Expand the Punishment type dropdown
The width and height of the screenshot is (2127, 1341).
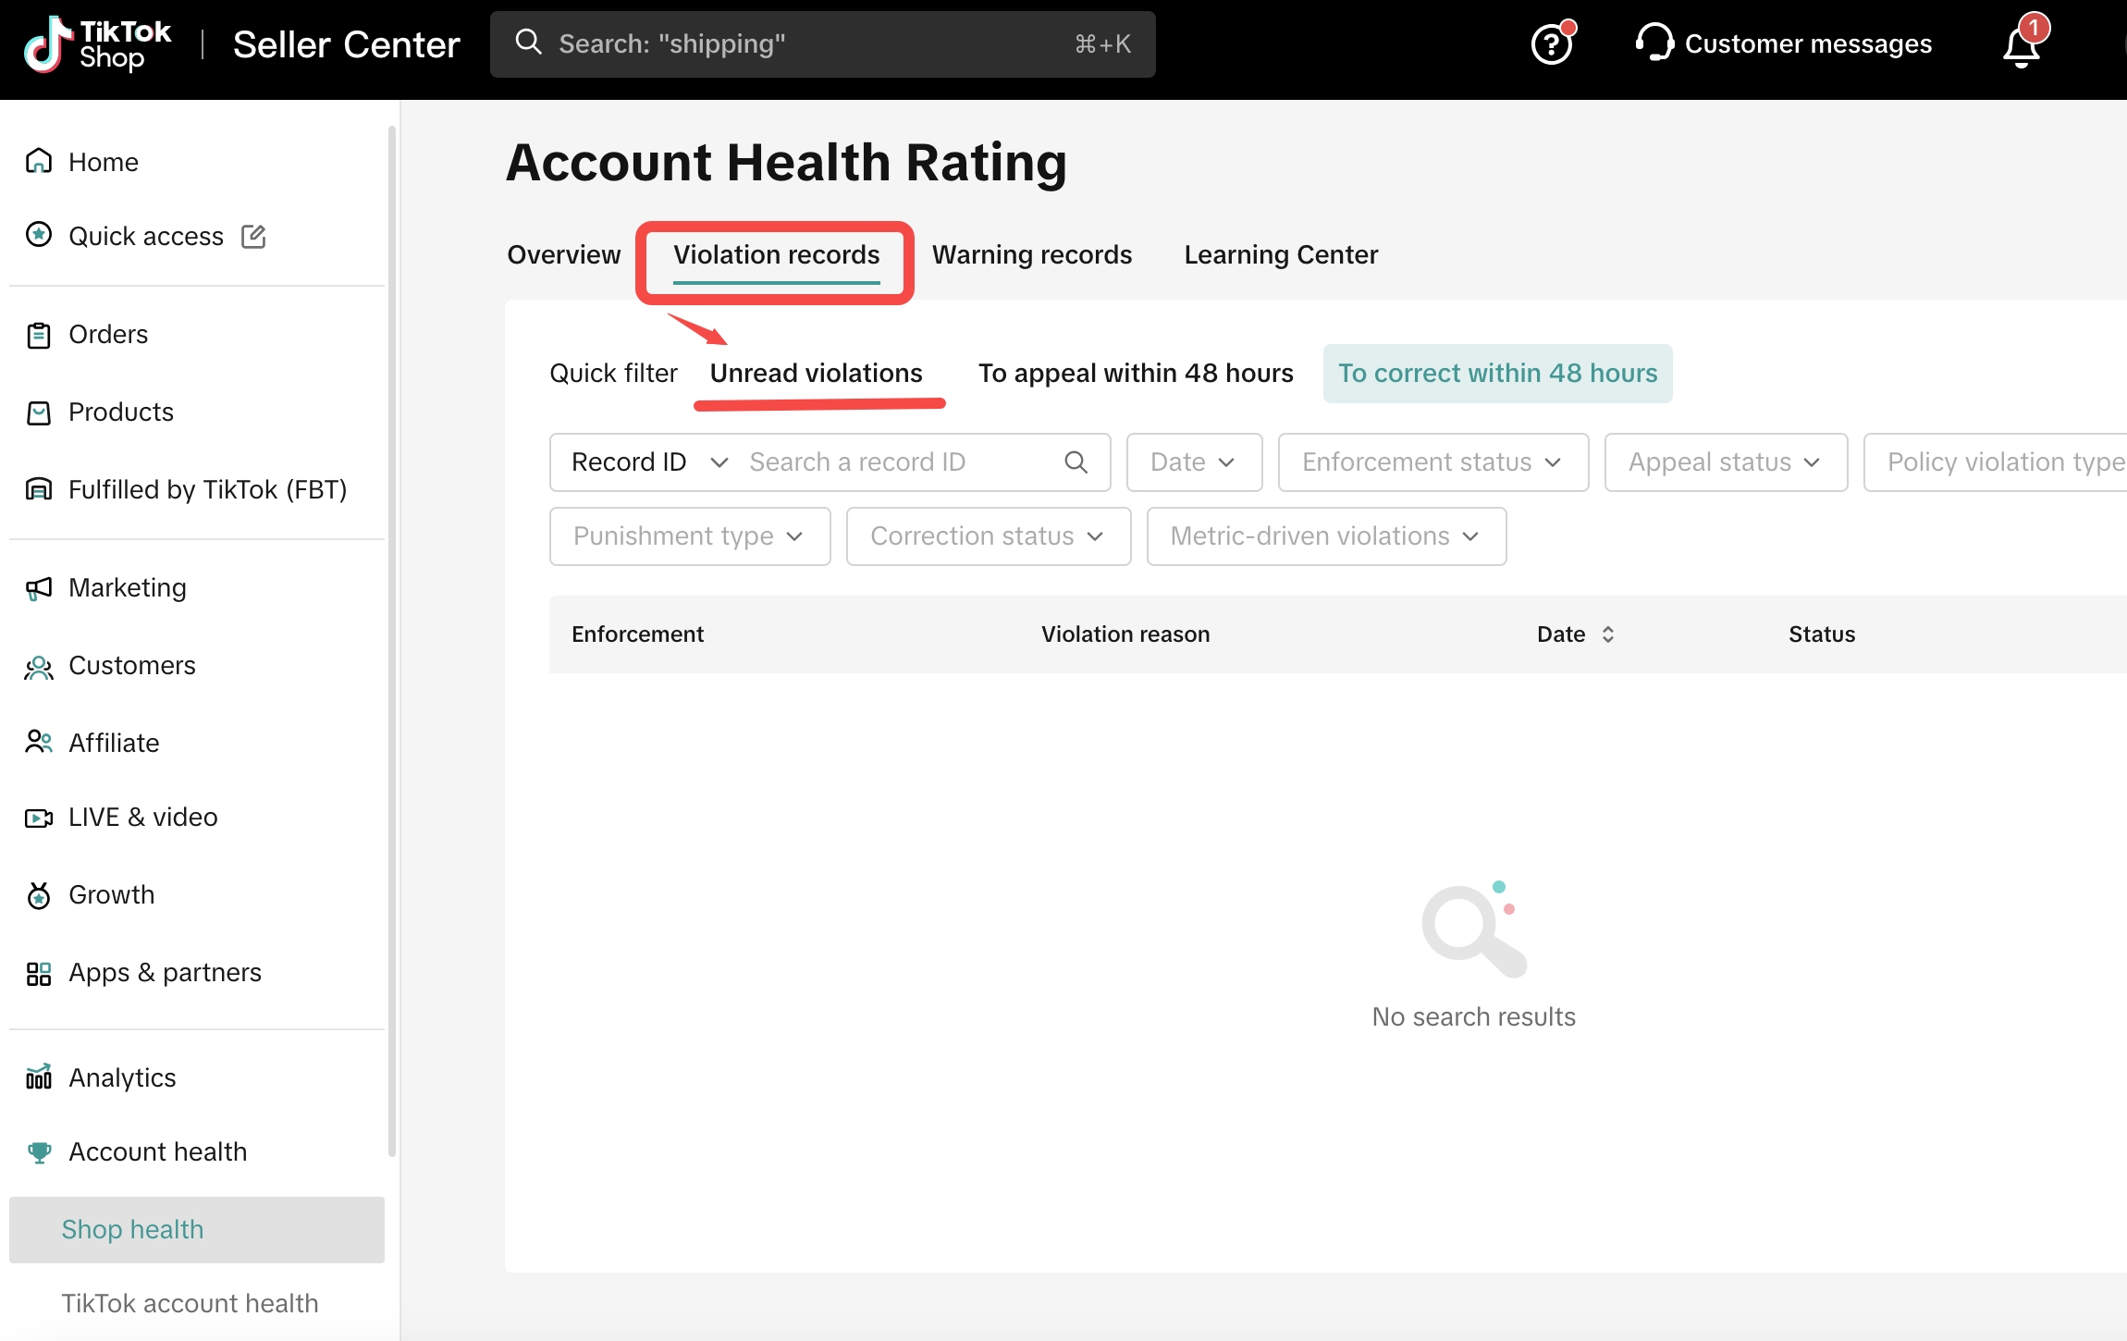click(x=689, y=536)
